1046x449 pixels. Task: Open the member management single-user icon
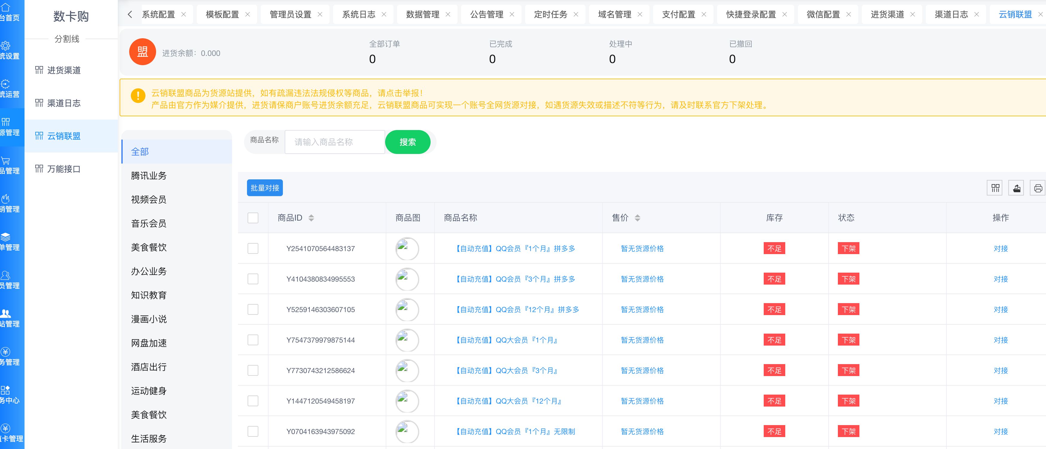(5, 275)
